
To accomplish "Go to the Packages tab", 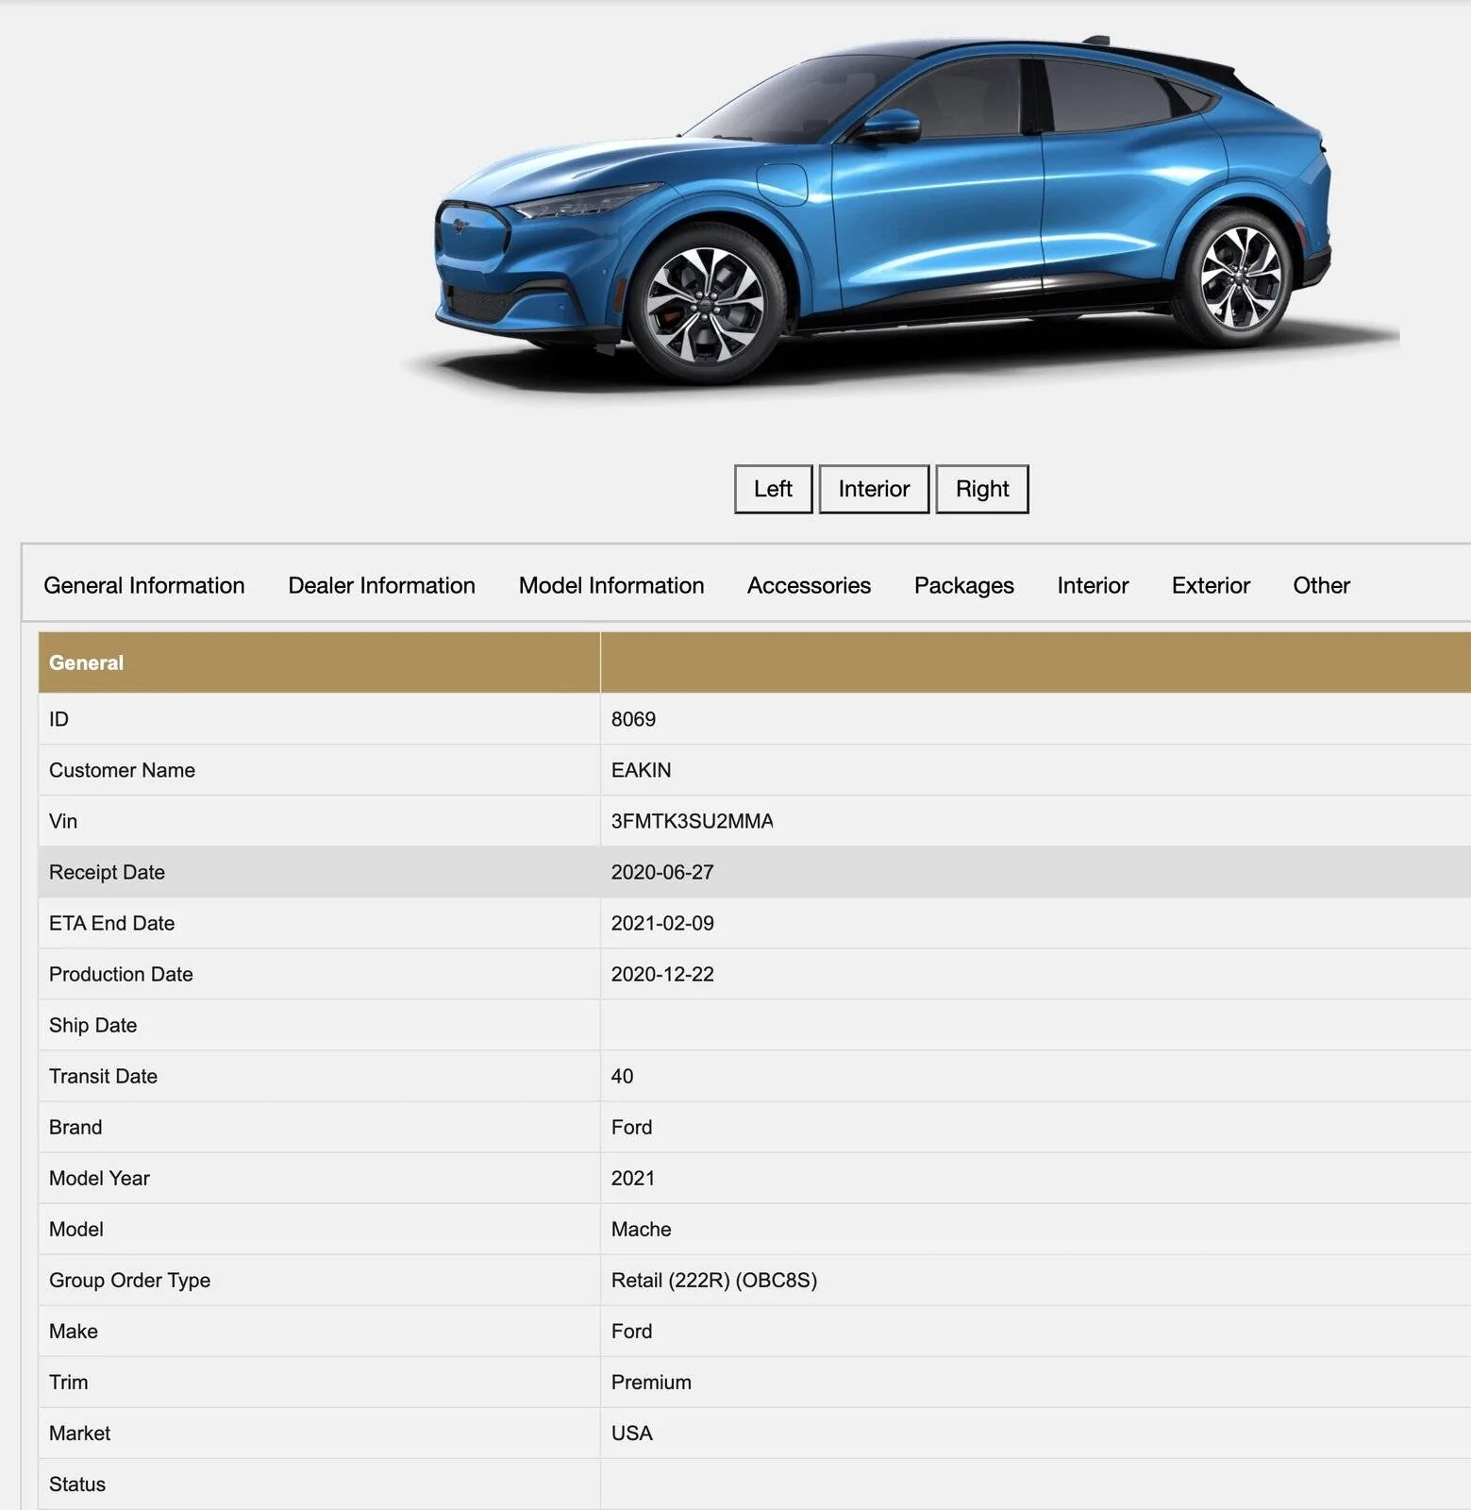I will click(964, 585).
